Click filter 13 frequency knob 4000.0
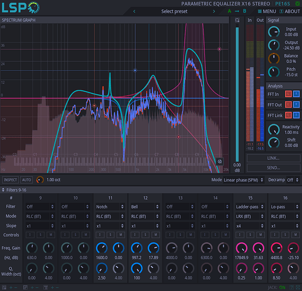This screenshot has width=302, height=291. point(172,248)
